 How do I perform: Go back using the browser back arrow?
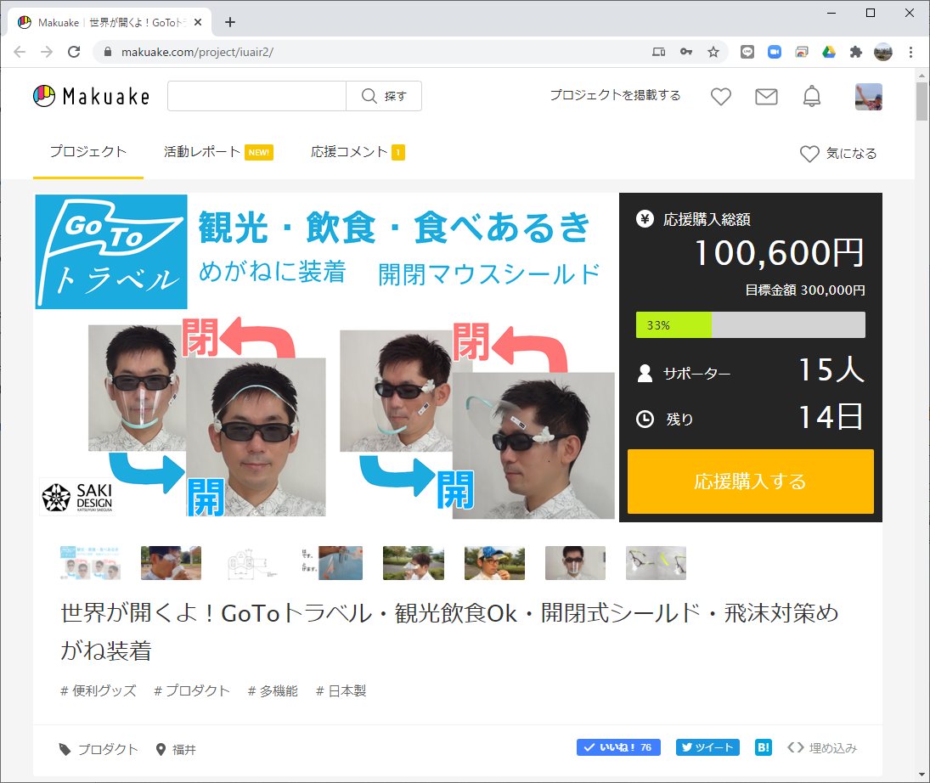coord(20,52)
